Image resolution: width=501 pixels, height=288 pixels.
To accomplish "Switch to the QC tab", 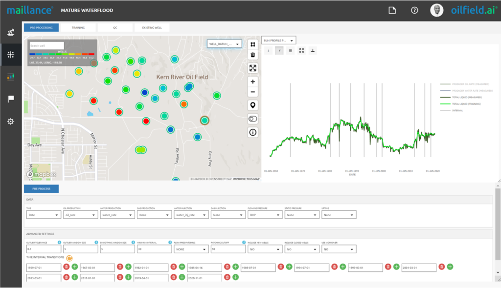I will [x=115, y=28].
